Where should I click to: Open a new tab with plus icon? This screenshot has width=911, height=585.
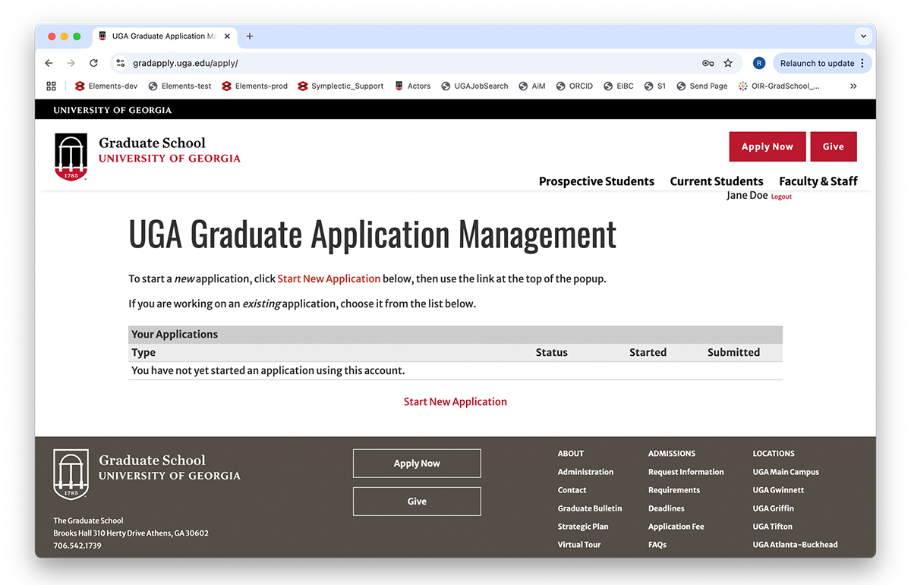click(x=250, y=36)
